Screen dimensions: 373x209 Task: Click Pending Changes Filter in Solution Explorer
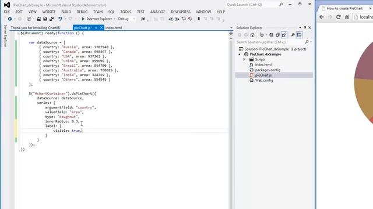tap(262, 35)
